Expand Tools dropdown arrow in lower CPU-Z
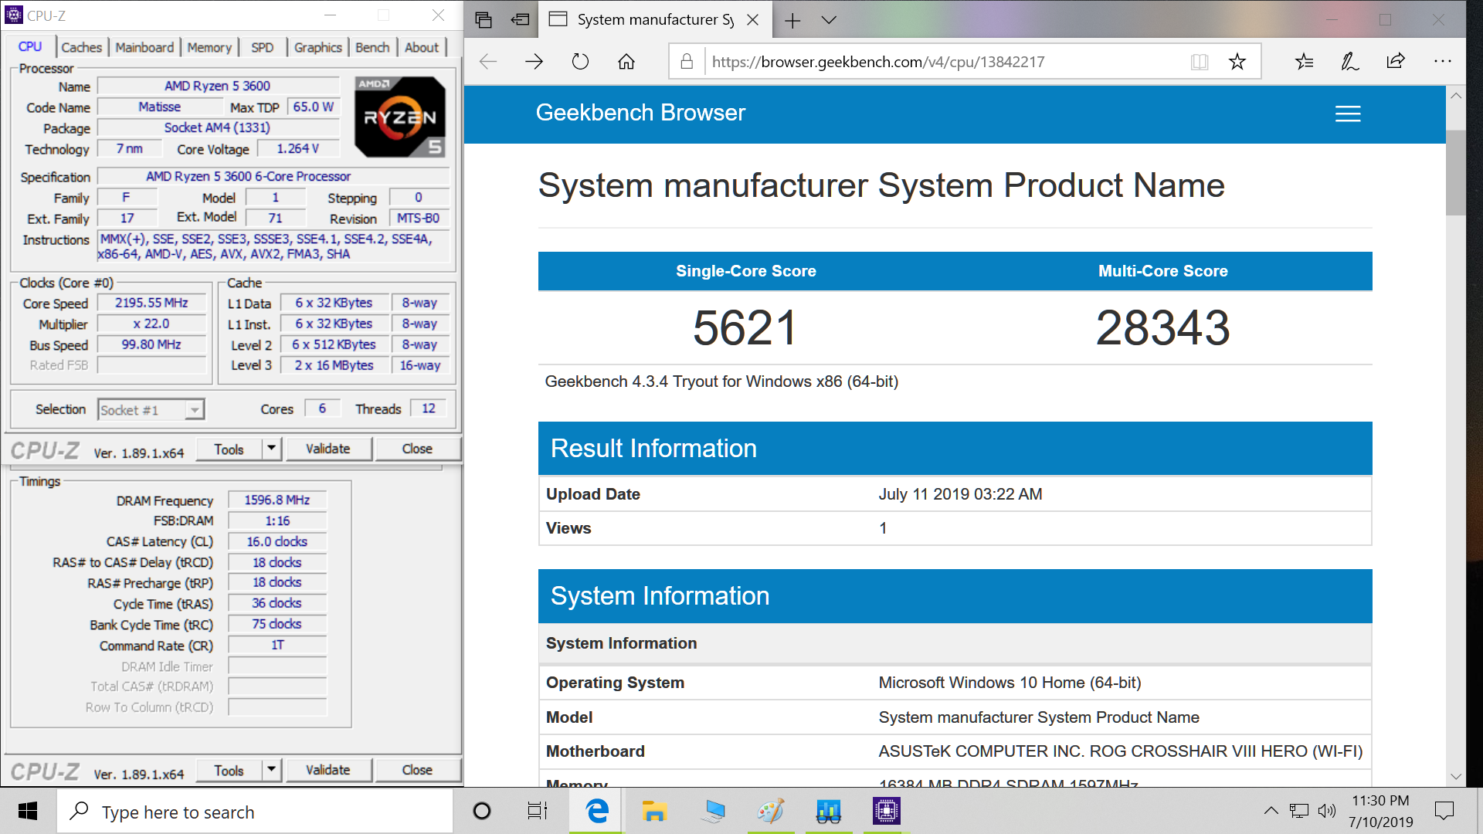Screen dimensions: 1483x834 (271, 771)
